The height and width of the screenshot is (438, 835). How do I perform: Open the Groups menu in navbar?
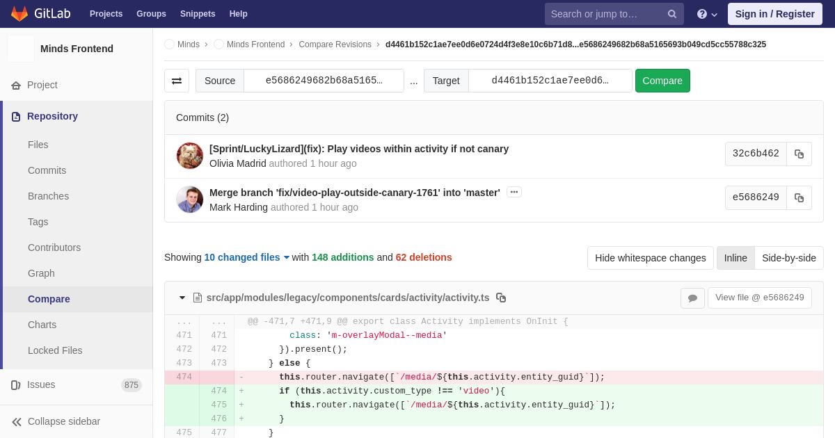[151, 14]
